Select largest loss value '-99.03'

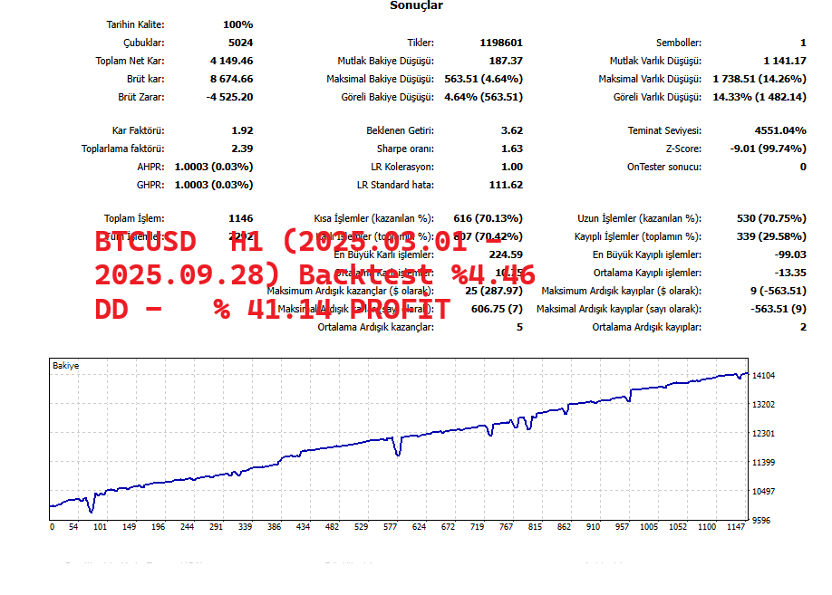pos(790,254)
